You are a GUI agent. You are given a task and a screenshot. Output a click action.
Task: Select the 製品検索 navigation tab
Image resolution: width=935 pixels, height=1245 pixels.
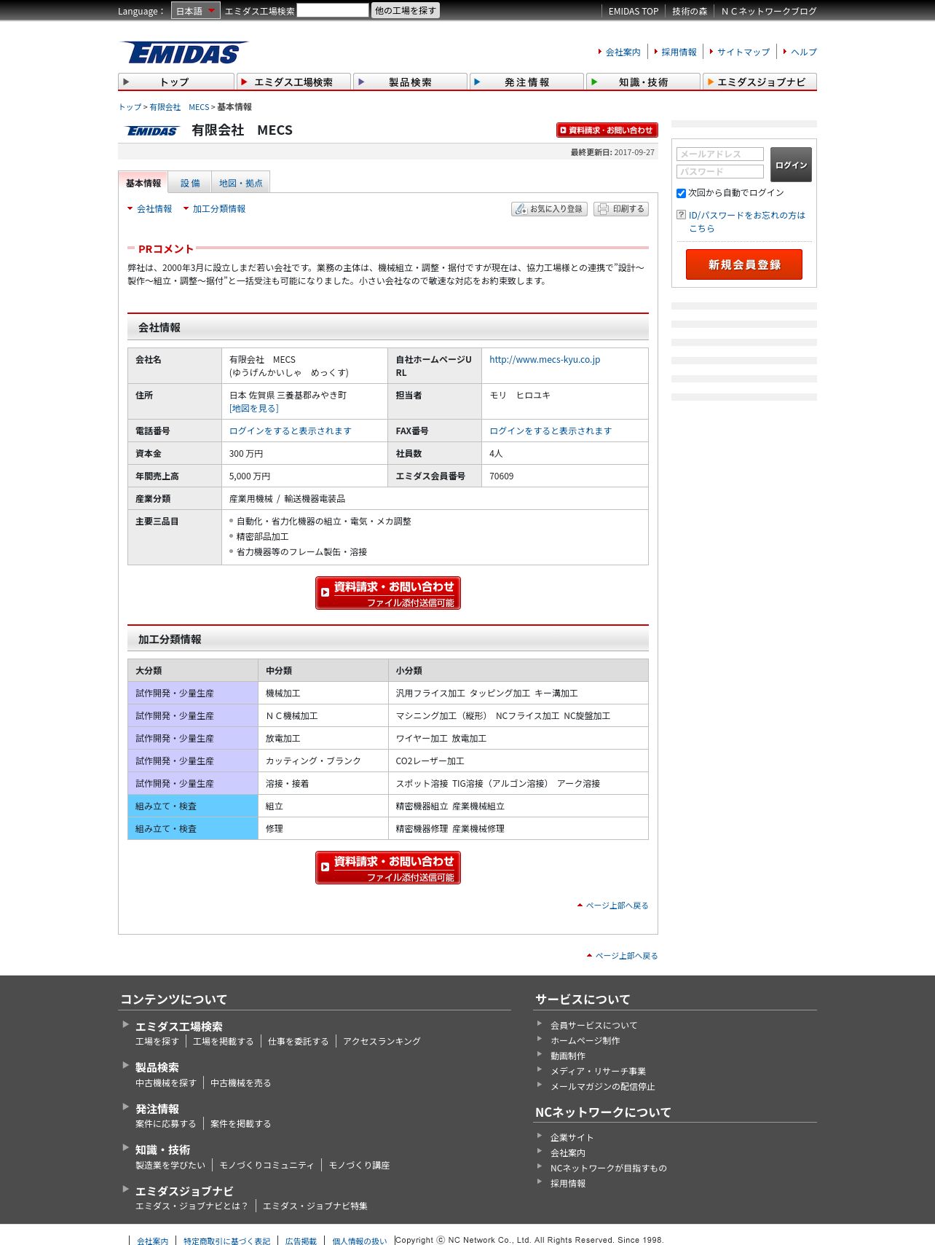[410, 82]
